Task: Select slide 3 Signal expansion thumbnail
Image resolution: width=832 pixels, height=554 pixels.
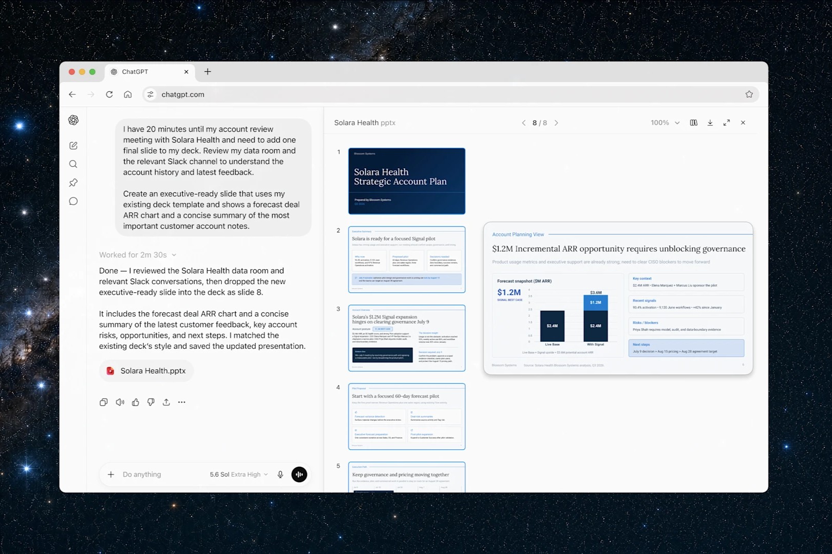Action: pyautogui.click(x=407, y=338)
